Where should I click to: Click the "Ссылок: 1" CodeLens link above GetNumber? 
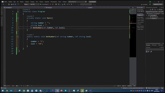(x=30, y=35)
